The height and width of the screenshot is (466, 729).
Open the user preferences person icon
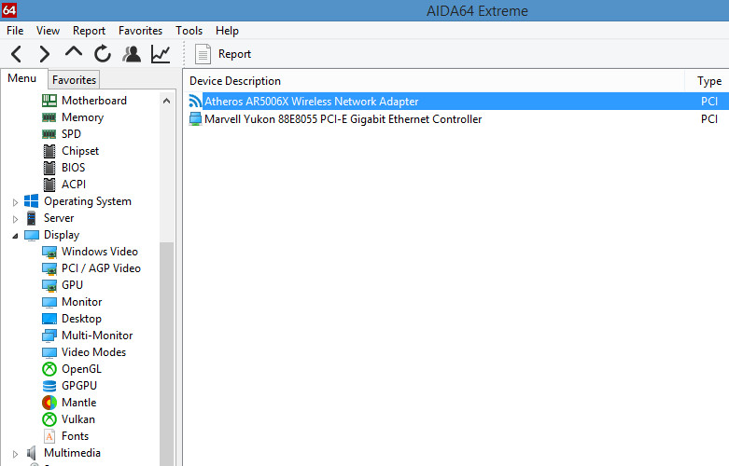coord(132,54)
